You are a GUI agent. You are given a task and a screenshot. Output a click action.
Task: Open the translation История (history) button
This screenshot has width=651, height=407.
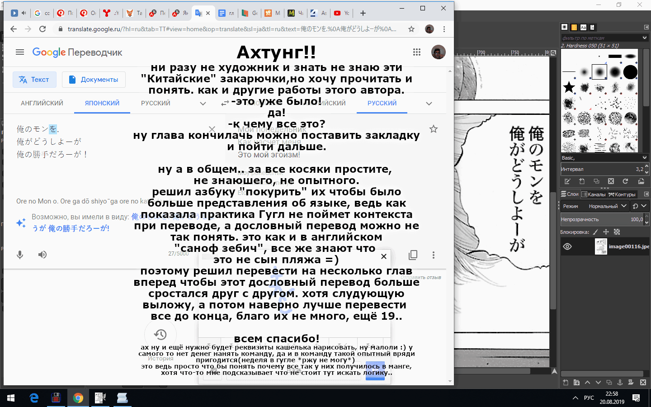pos(160,335)
